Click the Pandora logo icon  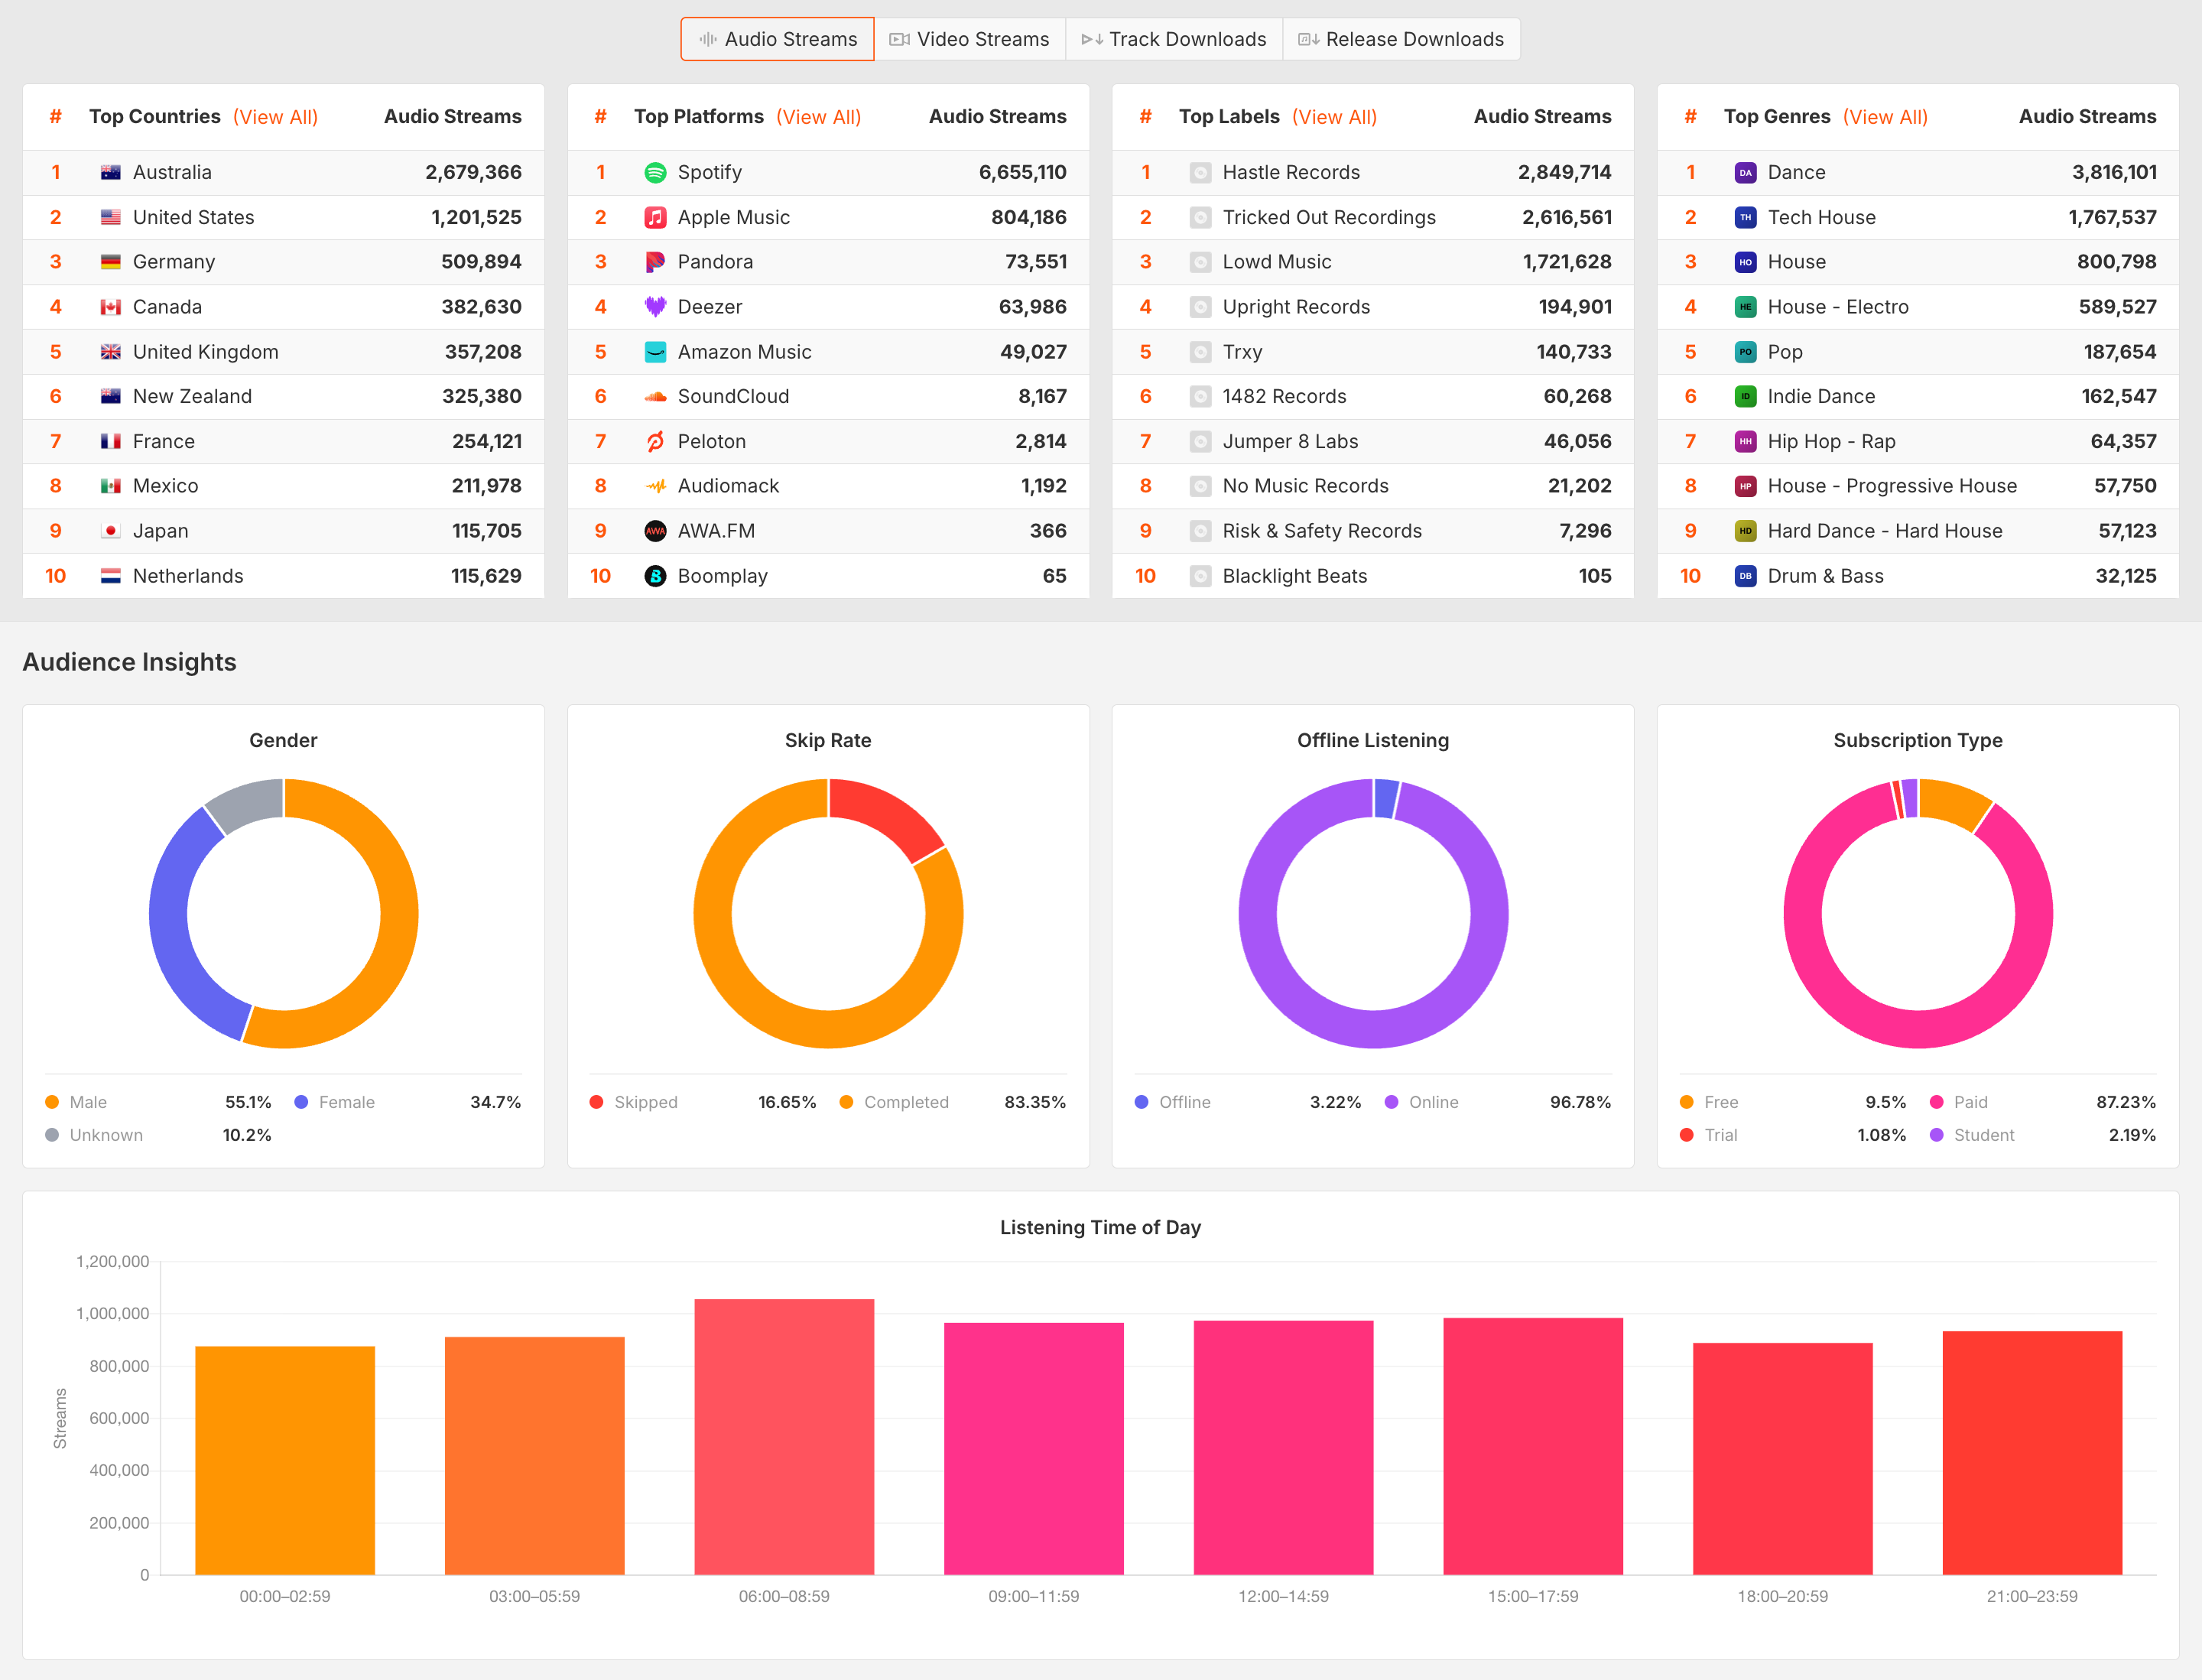pyautogui.click(x=655, y=262)
